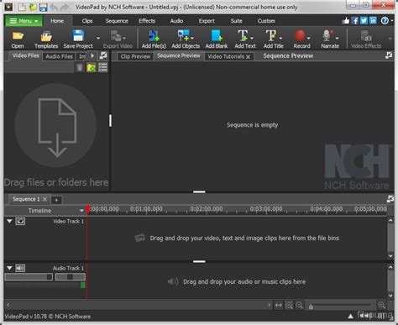Open Add Objects dropdown arrow
This screenshot has width=398, height=325.
(192, 38)
